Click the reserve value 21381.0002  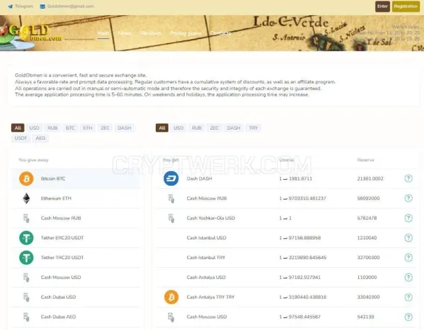pos(370,179)
